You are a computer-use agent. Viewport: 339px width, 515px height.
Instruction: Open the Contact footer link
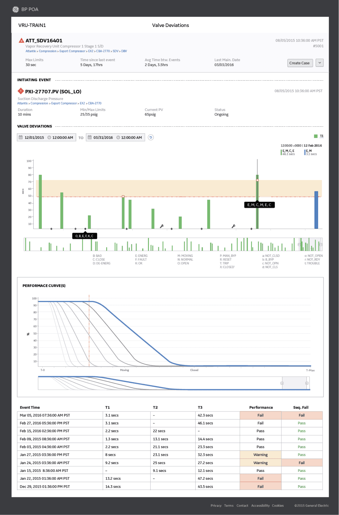point(242,505)
